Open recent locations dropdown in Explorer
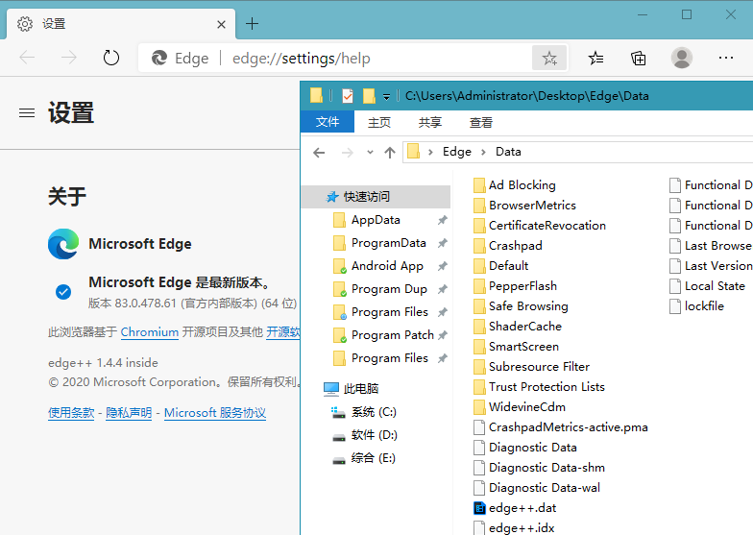Viewport: 753px width, 535px height. [370, 152]
